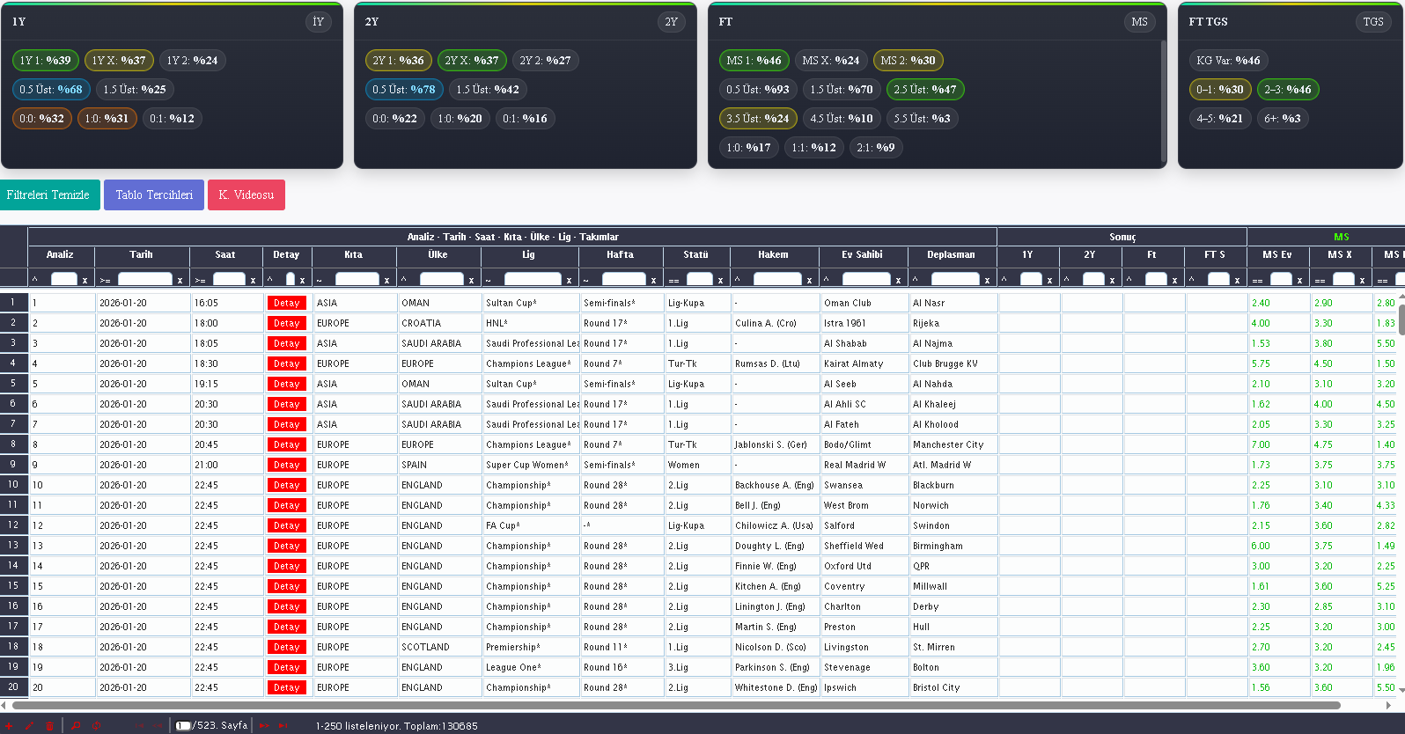
Task: Open the MS Ev filter operator selector
Action: [x=1257, y=280]
